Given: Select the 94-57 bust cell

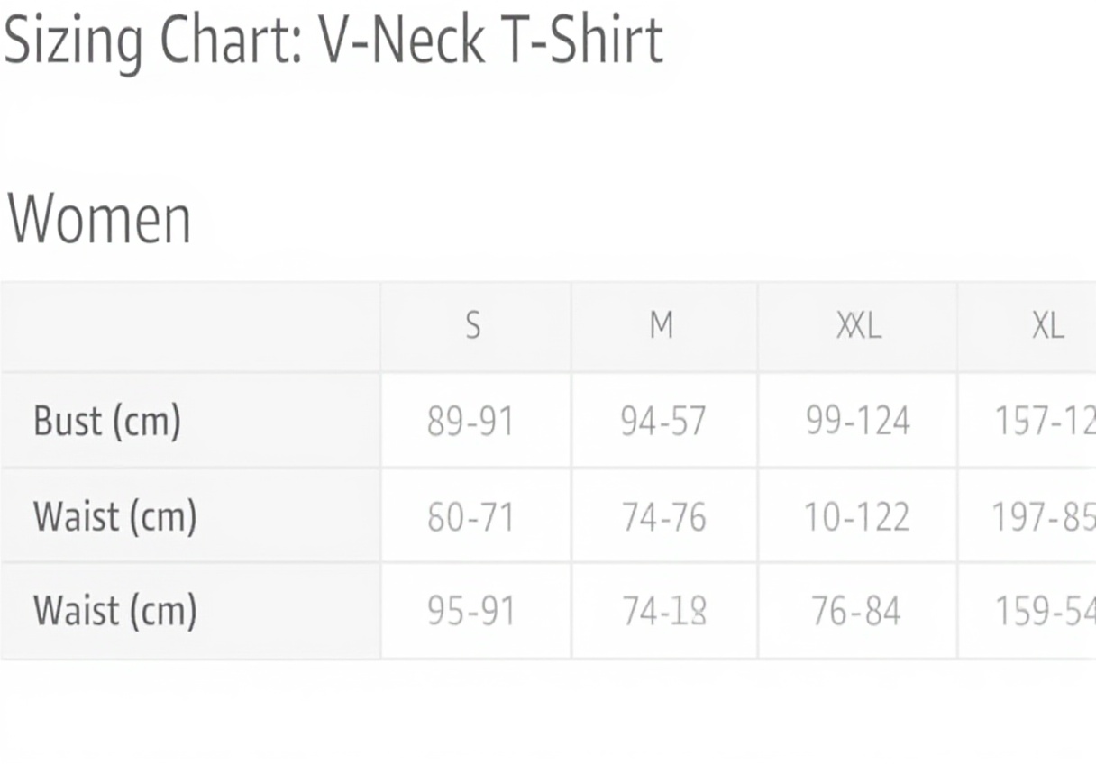Looking at the screenshot, I should (663, 422).
